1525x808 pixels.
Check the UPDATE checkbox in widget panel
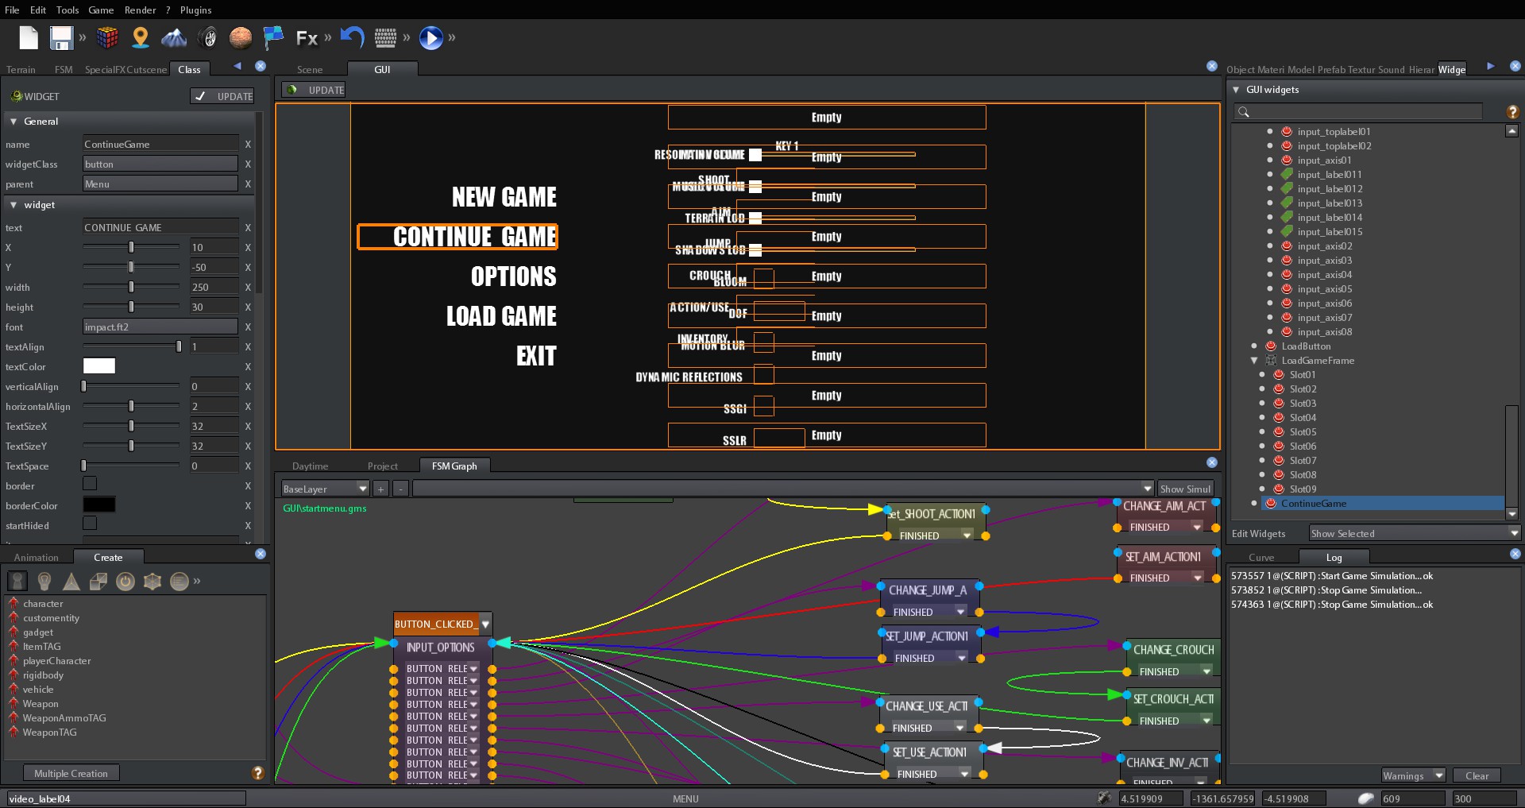pos(201,96)
